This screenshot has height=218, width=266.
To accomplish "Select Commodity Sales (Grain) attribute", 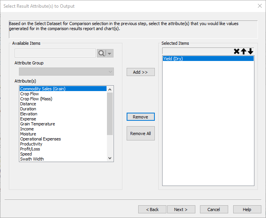I will coord(63,89).
